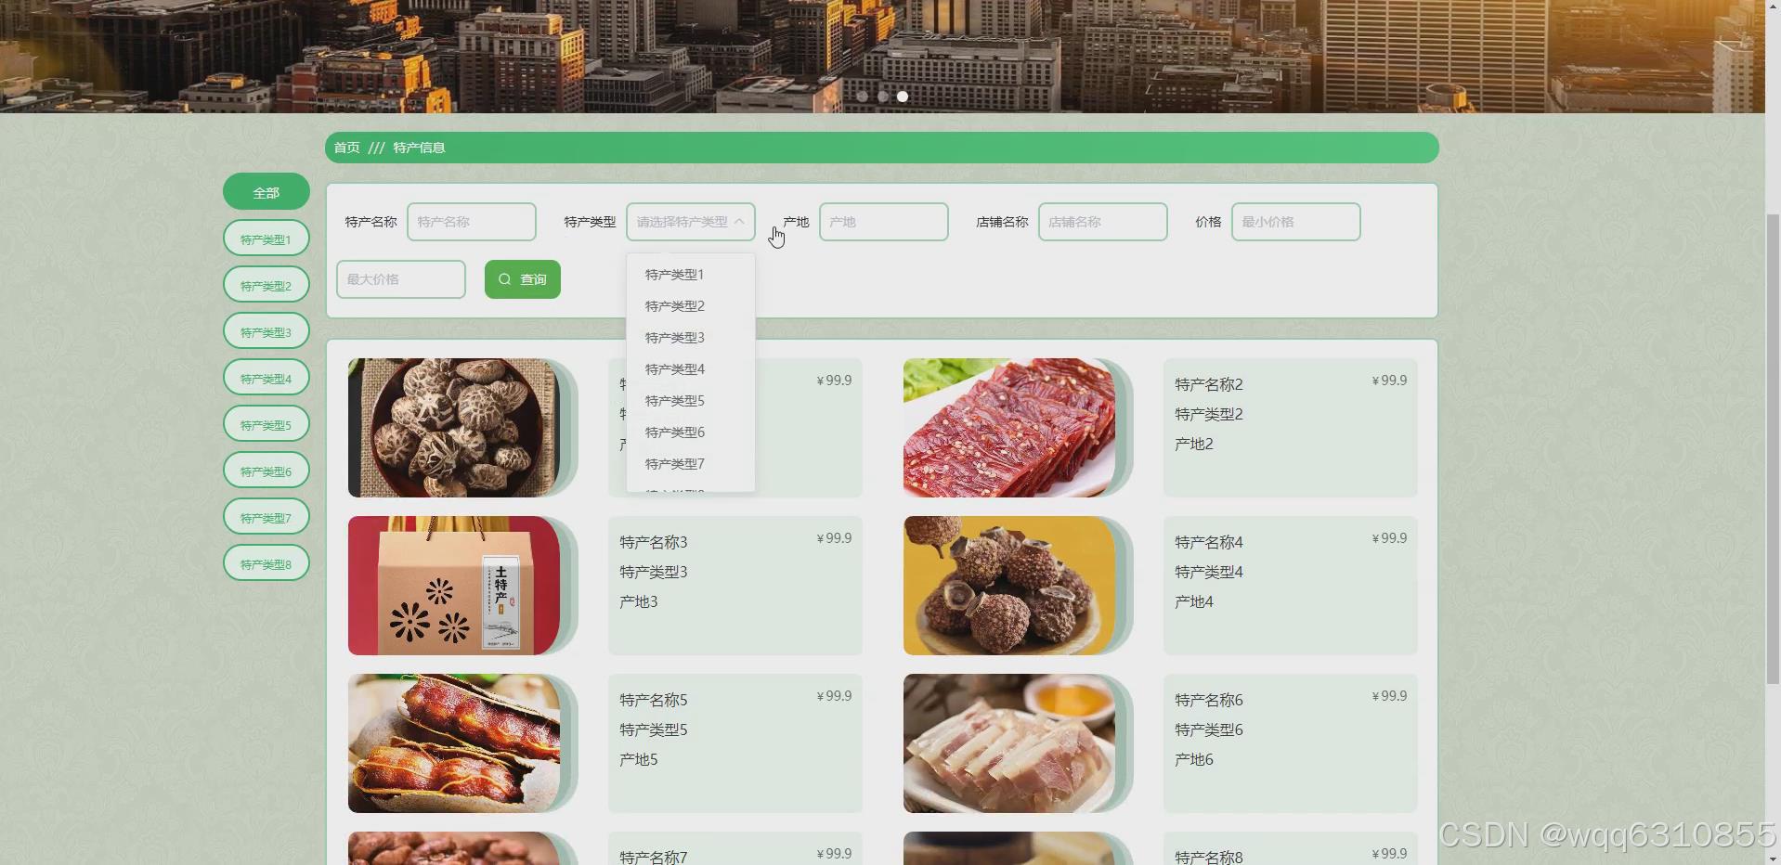
Task: Filter by 特产类型3 in the sidebar
Action: click(266, 331)
